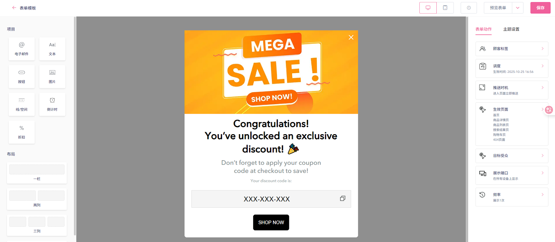555x242 pixels.
Task: Click the black SHOP NOW button
Action: tap(271, 222)
